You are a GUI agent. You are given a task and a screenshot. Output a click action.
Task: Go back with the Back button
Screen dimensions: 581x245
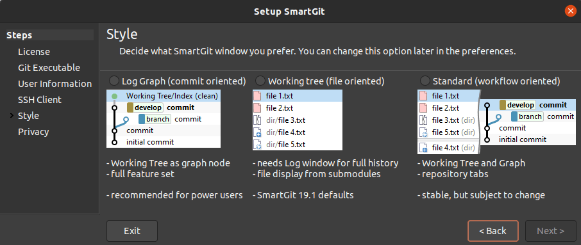(x=493, y=231)
